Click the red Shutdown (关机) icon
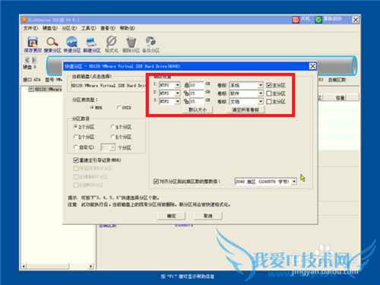Viewport: 380px width, 285px height. point(296,20)
